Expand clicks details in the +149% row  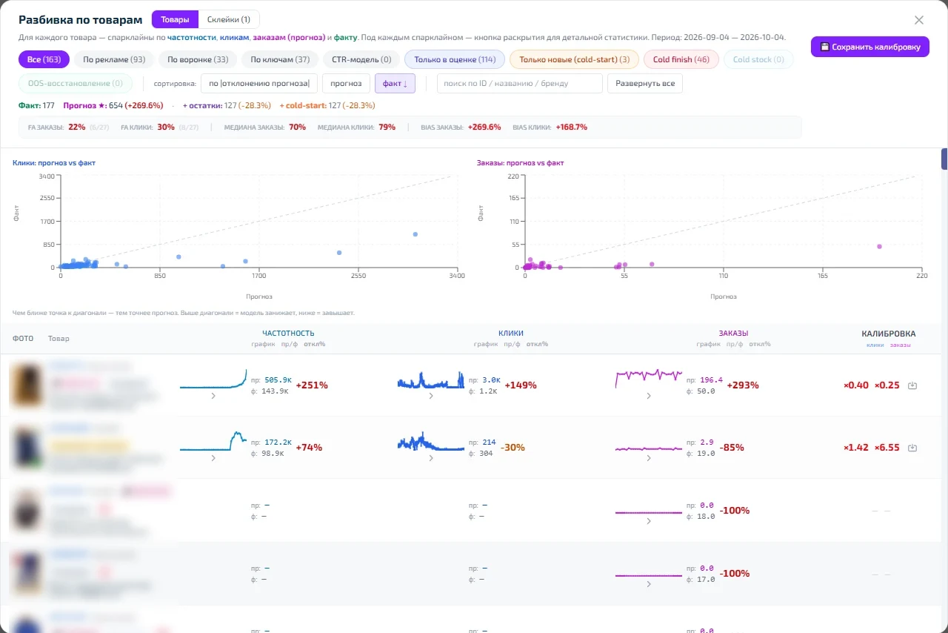(x=431, y=397)
